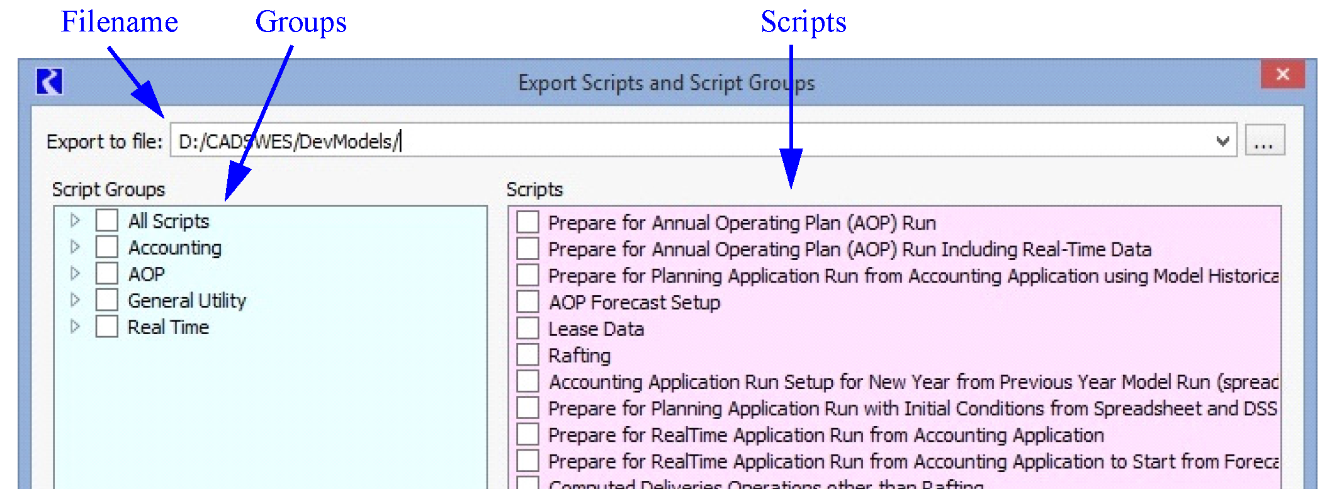The height and width of the screenshot is (489, 1332).
Task: Expand the General Utility group
Action: [x=75, y=300]
